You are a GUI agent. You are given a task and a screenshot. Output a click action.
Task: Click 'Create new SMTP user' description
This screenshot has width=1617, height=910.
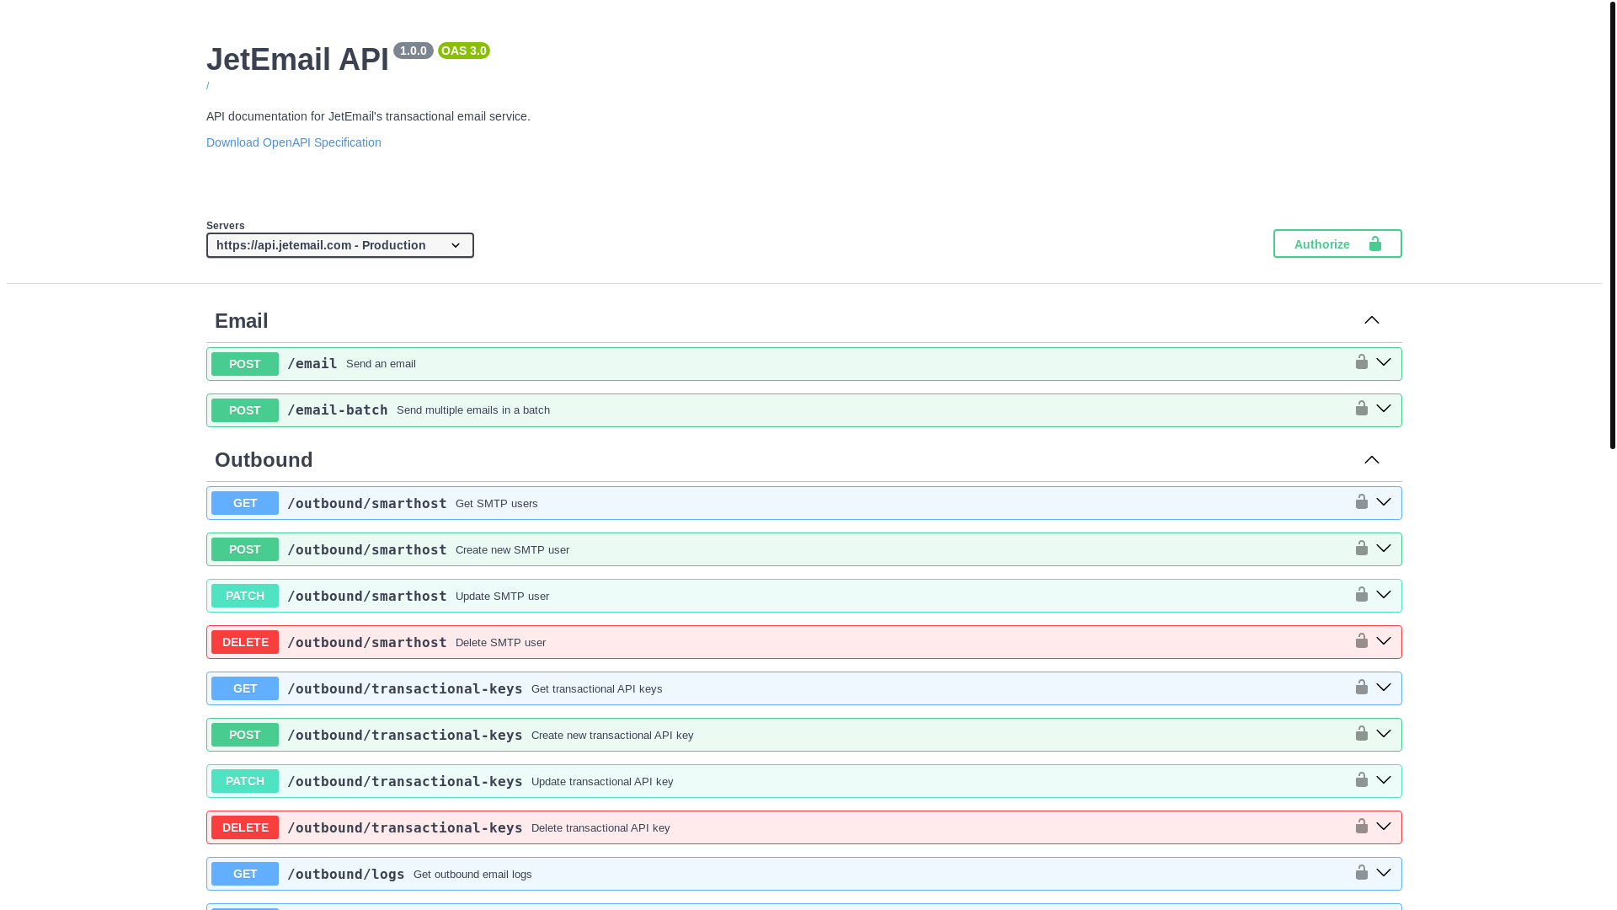click(513, 550)
